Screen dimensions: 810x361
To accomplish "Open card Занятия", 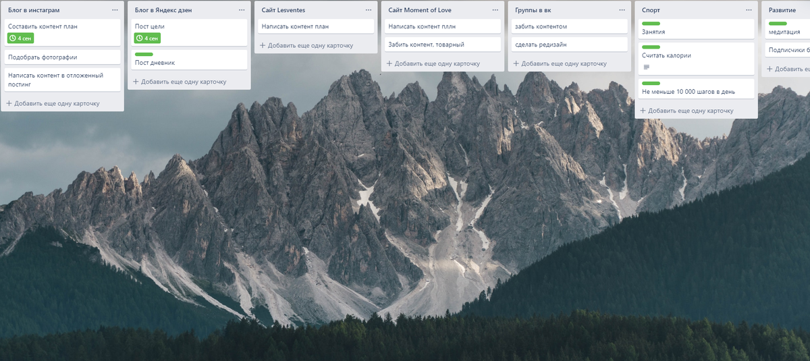I will [x=696, y=29].
